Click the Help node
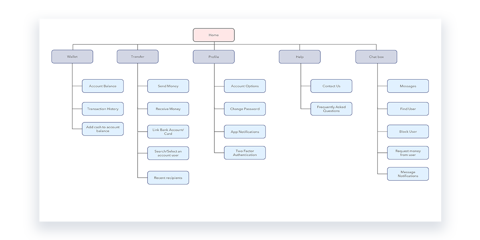This screenshot has width=480, height=240. coord(300,56)
